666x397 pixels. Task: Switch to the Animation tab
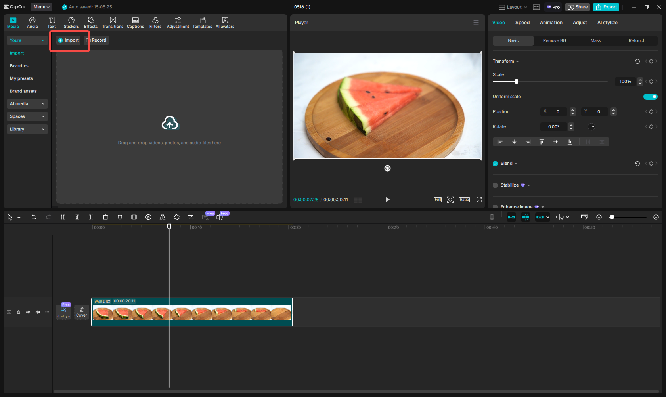tap(551, 23)
